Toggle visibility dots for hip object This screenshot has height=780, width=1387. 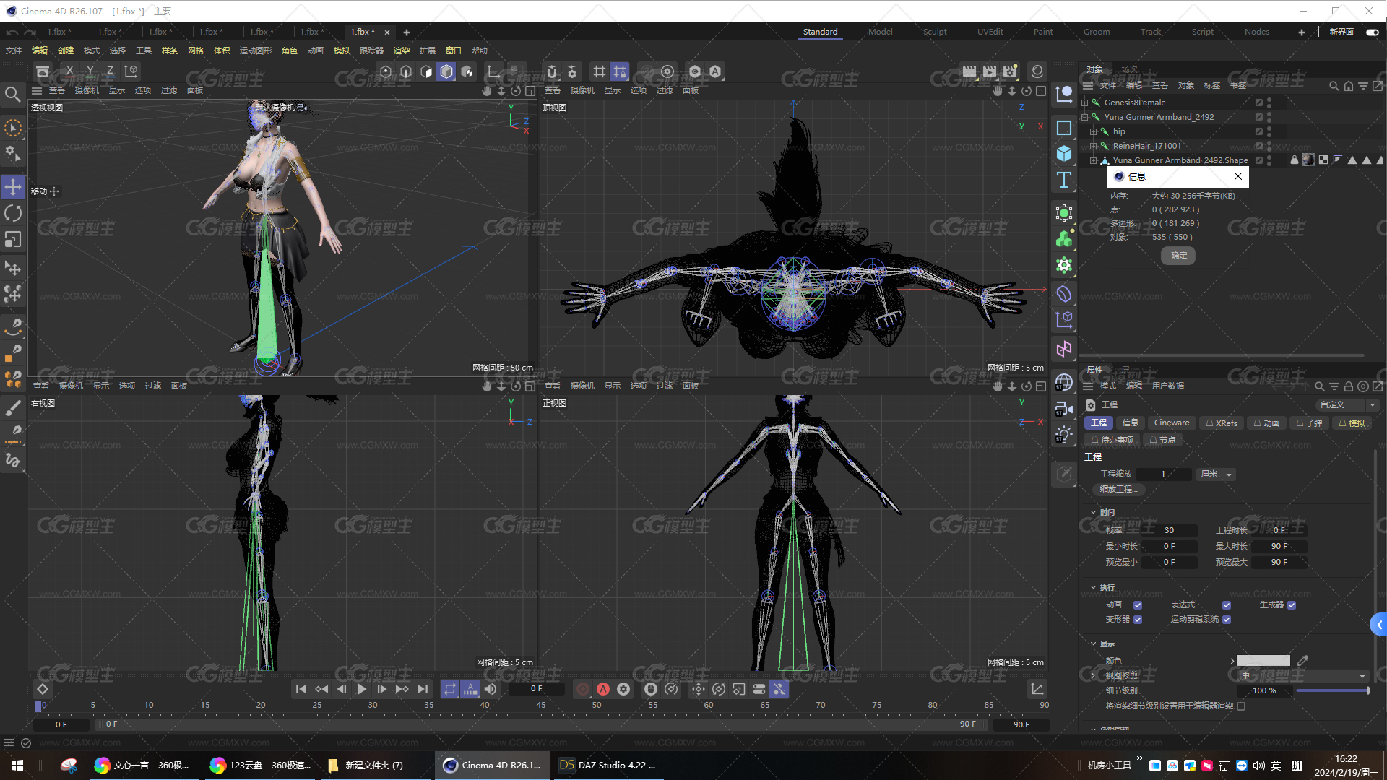[x=1269, y=131]
